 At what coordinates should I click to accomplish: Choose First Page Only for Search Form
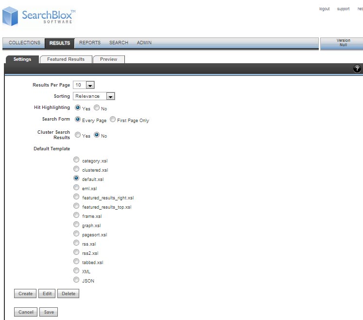pyautogui.click(x=113, y=119)
